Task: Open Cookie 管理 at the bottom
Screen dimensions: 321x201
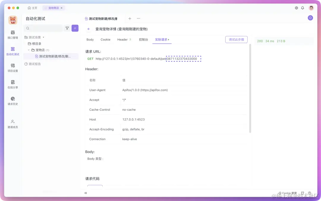Action: pyautogui.click(x=287, y=193)
